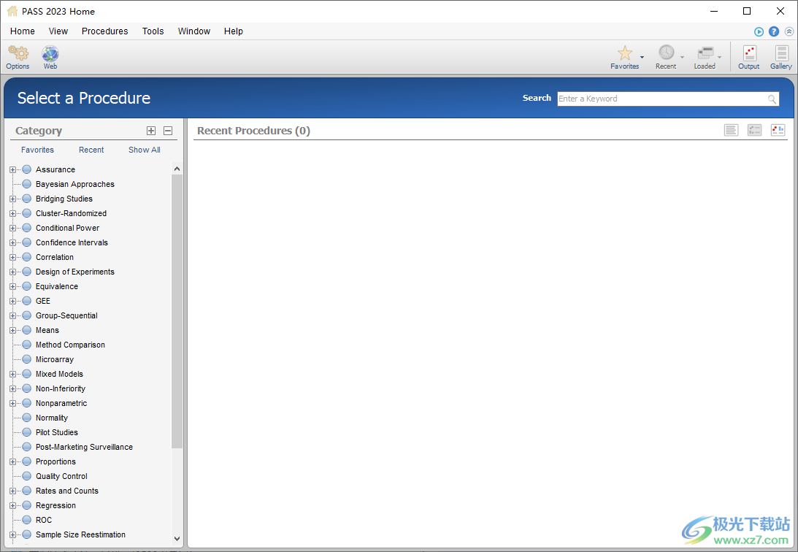Switch to list view icon

click(x=731, y=130)
